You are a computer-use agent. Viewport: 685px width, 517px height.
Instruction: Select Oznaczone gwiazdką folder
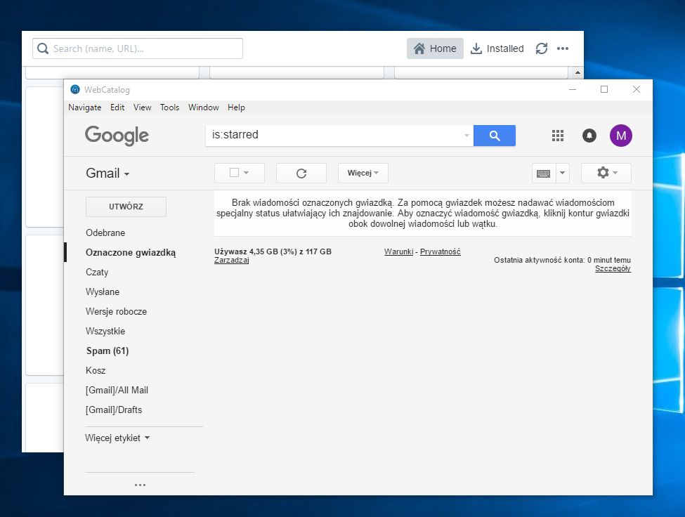pos(131,252)
